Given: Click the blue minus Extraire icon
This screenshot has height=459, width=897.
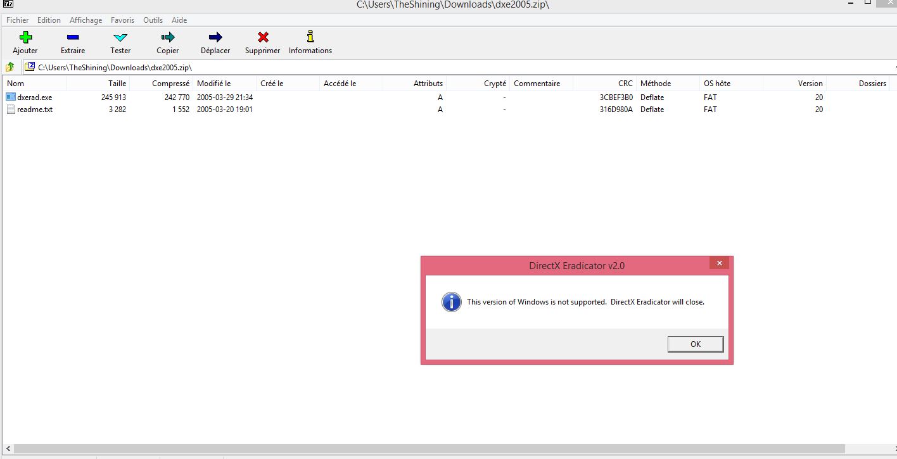Looking at the screenshot, I should point(73,37).
